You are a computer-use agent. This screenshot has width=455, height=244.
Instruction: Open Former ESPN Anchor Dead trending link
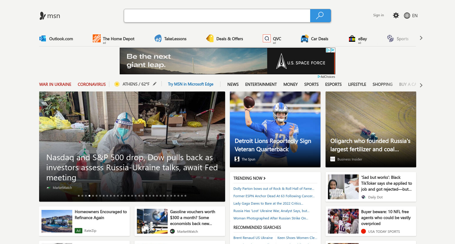pos(274,196)
